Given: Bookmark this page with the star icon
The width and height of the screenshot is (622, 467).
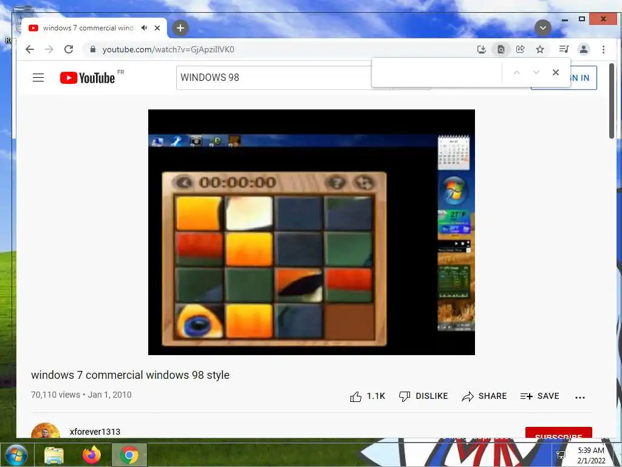Looking at the screenshot, I should point(540,49).
